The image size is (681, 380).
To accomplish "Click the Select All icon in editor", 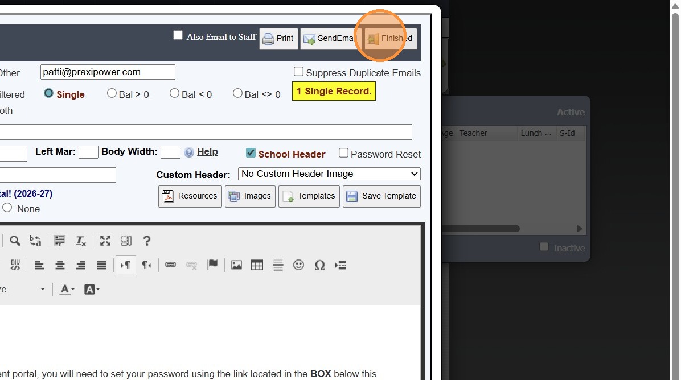I will click(59, 241).
